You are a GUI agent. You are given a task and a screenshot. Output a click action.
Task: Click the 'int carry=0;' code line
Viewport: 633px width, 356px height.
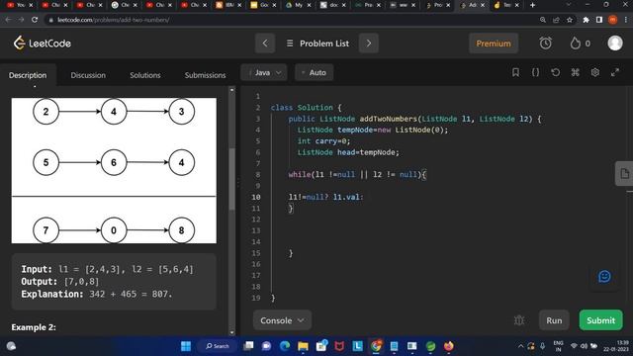(323, 140)
